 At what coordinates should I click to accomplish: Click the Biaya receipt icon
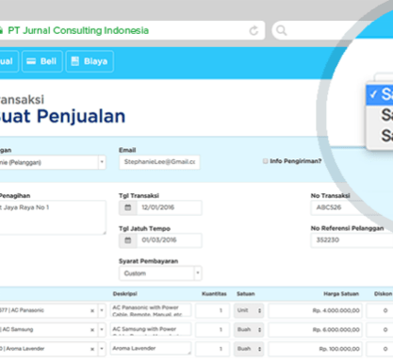75,61
